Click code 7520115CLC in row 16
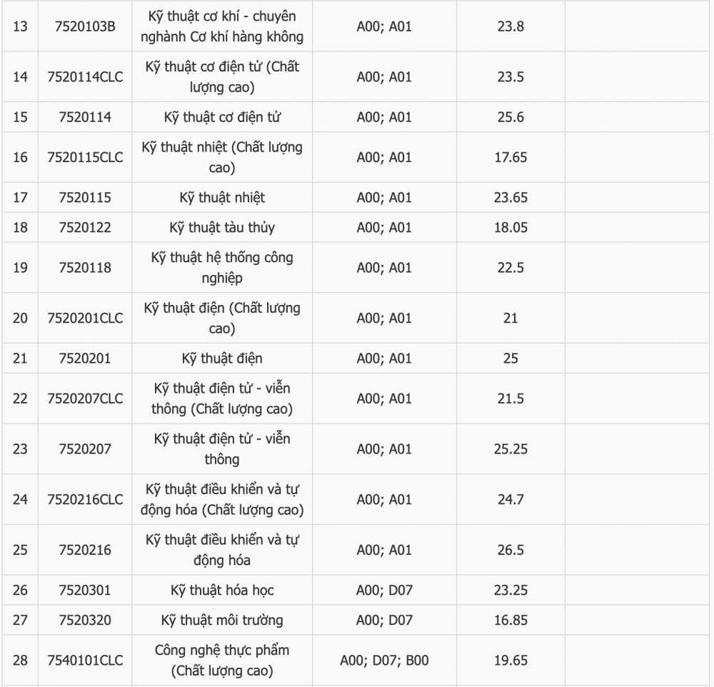 pyautogui.click(x=85, y=157)
